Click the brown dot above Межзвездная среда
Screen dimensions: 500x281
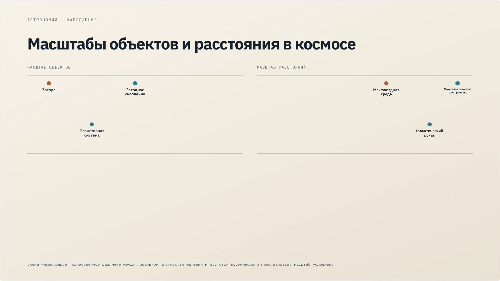pos(386,83)
